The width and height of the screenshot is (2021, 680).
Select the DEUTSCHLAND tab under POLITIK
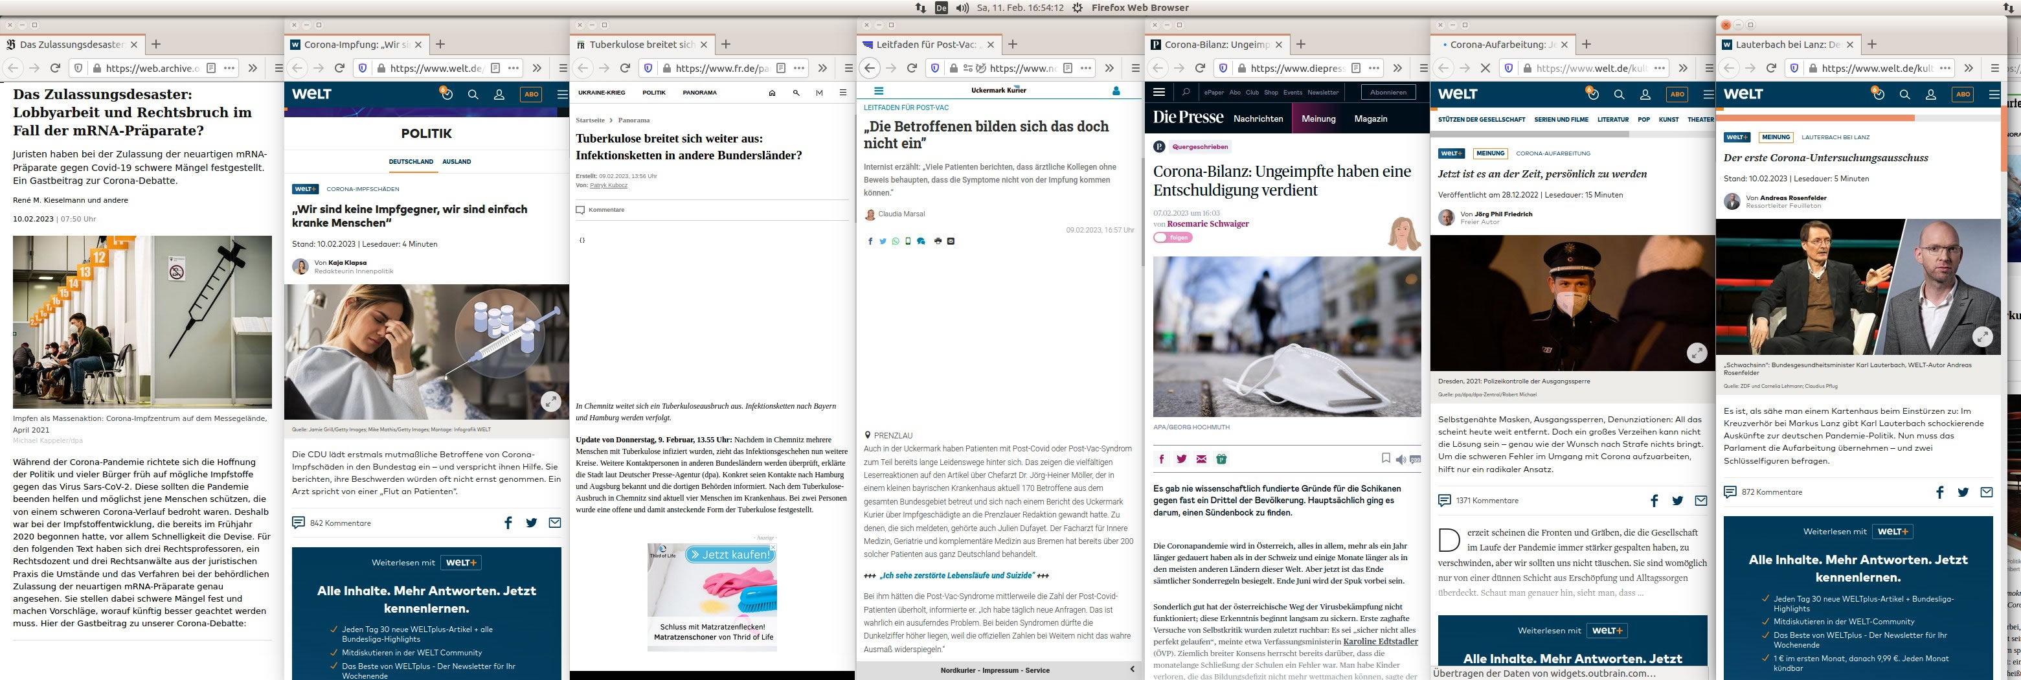411,161
